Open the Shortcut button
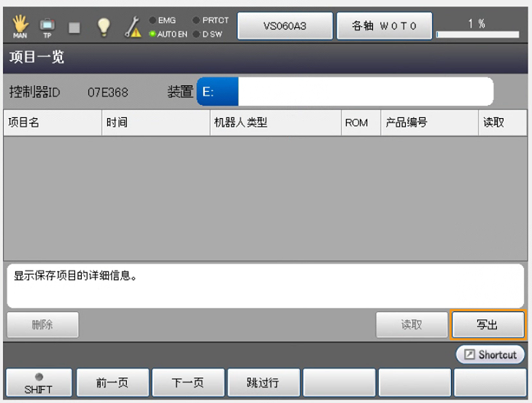The image size is (532, 403). click(x=490, y=354)
